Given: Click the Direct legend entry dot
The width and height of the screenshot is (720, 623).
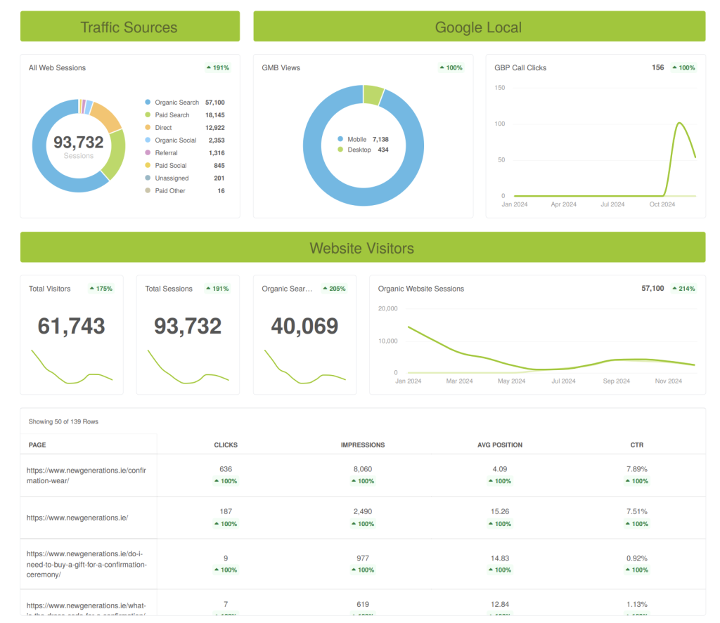Looking at the screenshot, I should (x=148, y=127).
